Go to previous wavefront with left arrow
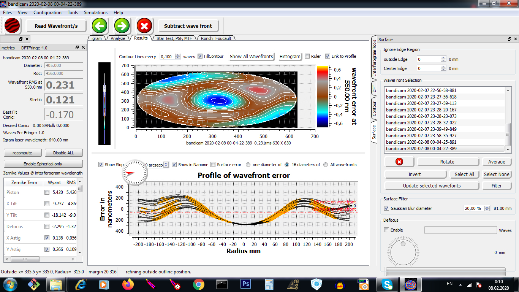Image resolution: width=519 pixels, height=292 pixels. click(100, 26)
